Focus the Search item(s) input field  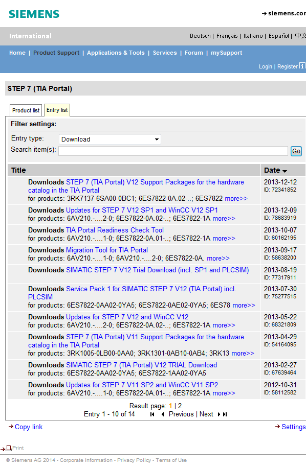[x=173, y=151]
